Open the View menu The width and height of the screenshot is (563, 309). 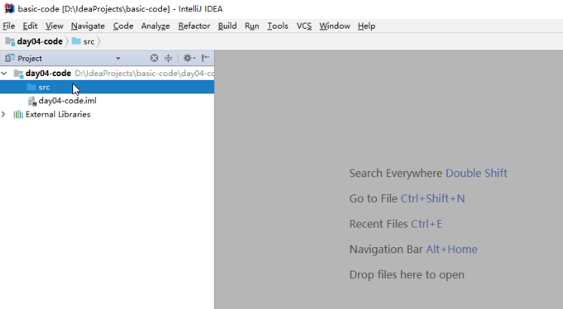[x=54, y=26]
